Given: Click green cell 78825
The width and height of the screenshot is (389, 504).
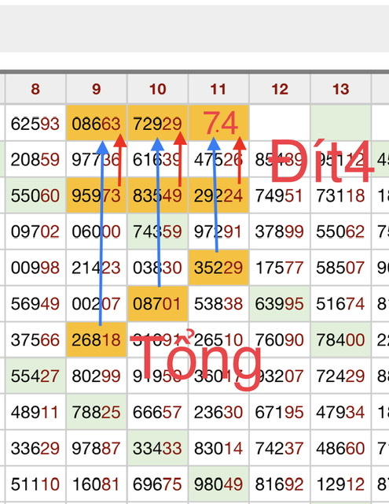Looking at the screenshot, I should (97, 412).
